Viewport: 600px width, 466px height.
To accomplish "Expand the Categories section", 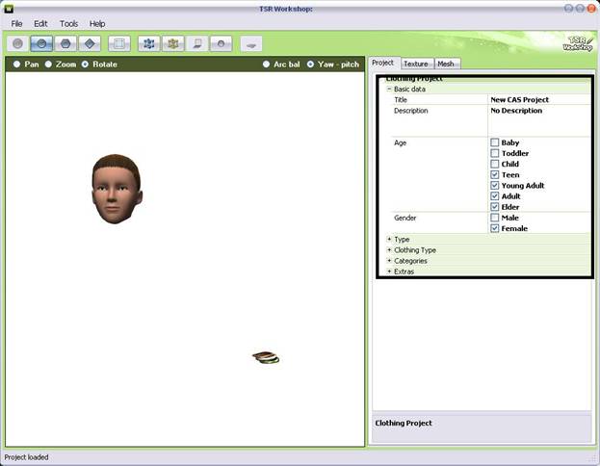I will 389,261.
